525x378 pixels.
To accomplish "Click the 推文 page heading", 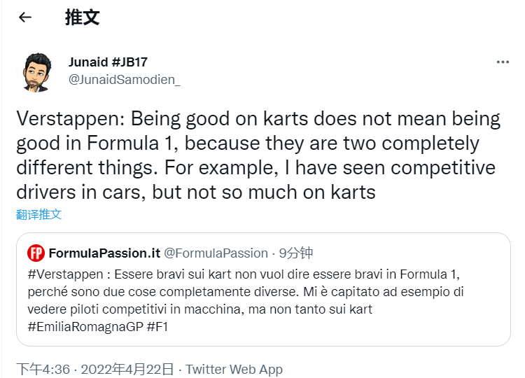I will click(x=82, y=17).
